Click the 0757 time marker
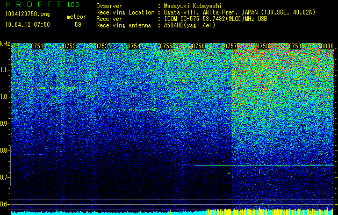Image resolution: width=338 pixels, height=215 pixels. 231,46
